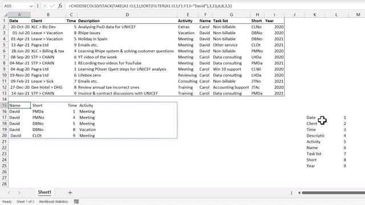Open Workbook Statistics in status bar

53,202
